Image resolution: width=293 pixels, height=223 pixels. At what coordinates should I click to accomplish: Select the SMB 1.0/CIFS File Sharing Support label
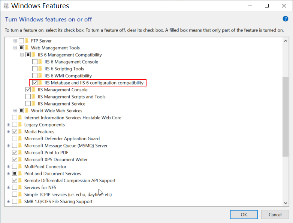[58, 201]
